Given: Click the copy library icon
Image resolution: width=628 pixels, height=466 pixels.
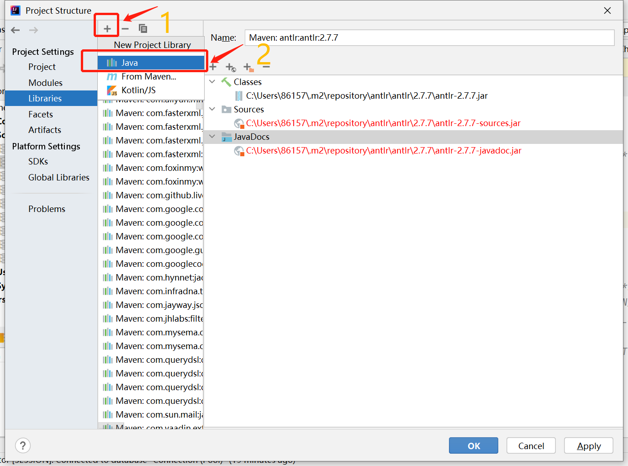Looking at the screenshot, I should [143, 28].
